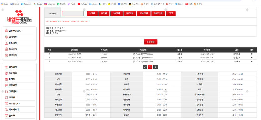Open 배팅내역 menu item
261x120 pixels.
click(x=13, y=67)
